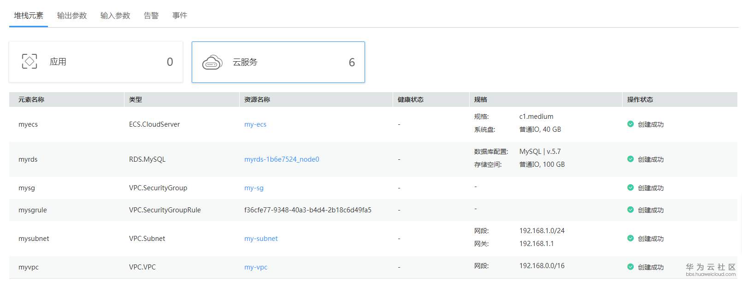Open the 输入参数 tab
This screenshot has height=281, width=742.
click(115, 16)
